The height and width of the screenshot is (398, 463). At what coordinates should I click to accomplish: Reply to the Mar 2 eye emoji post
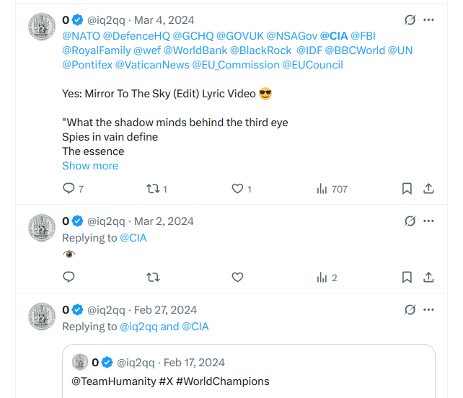pos(69,277)
